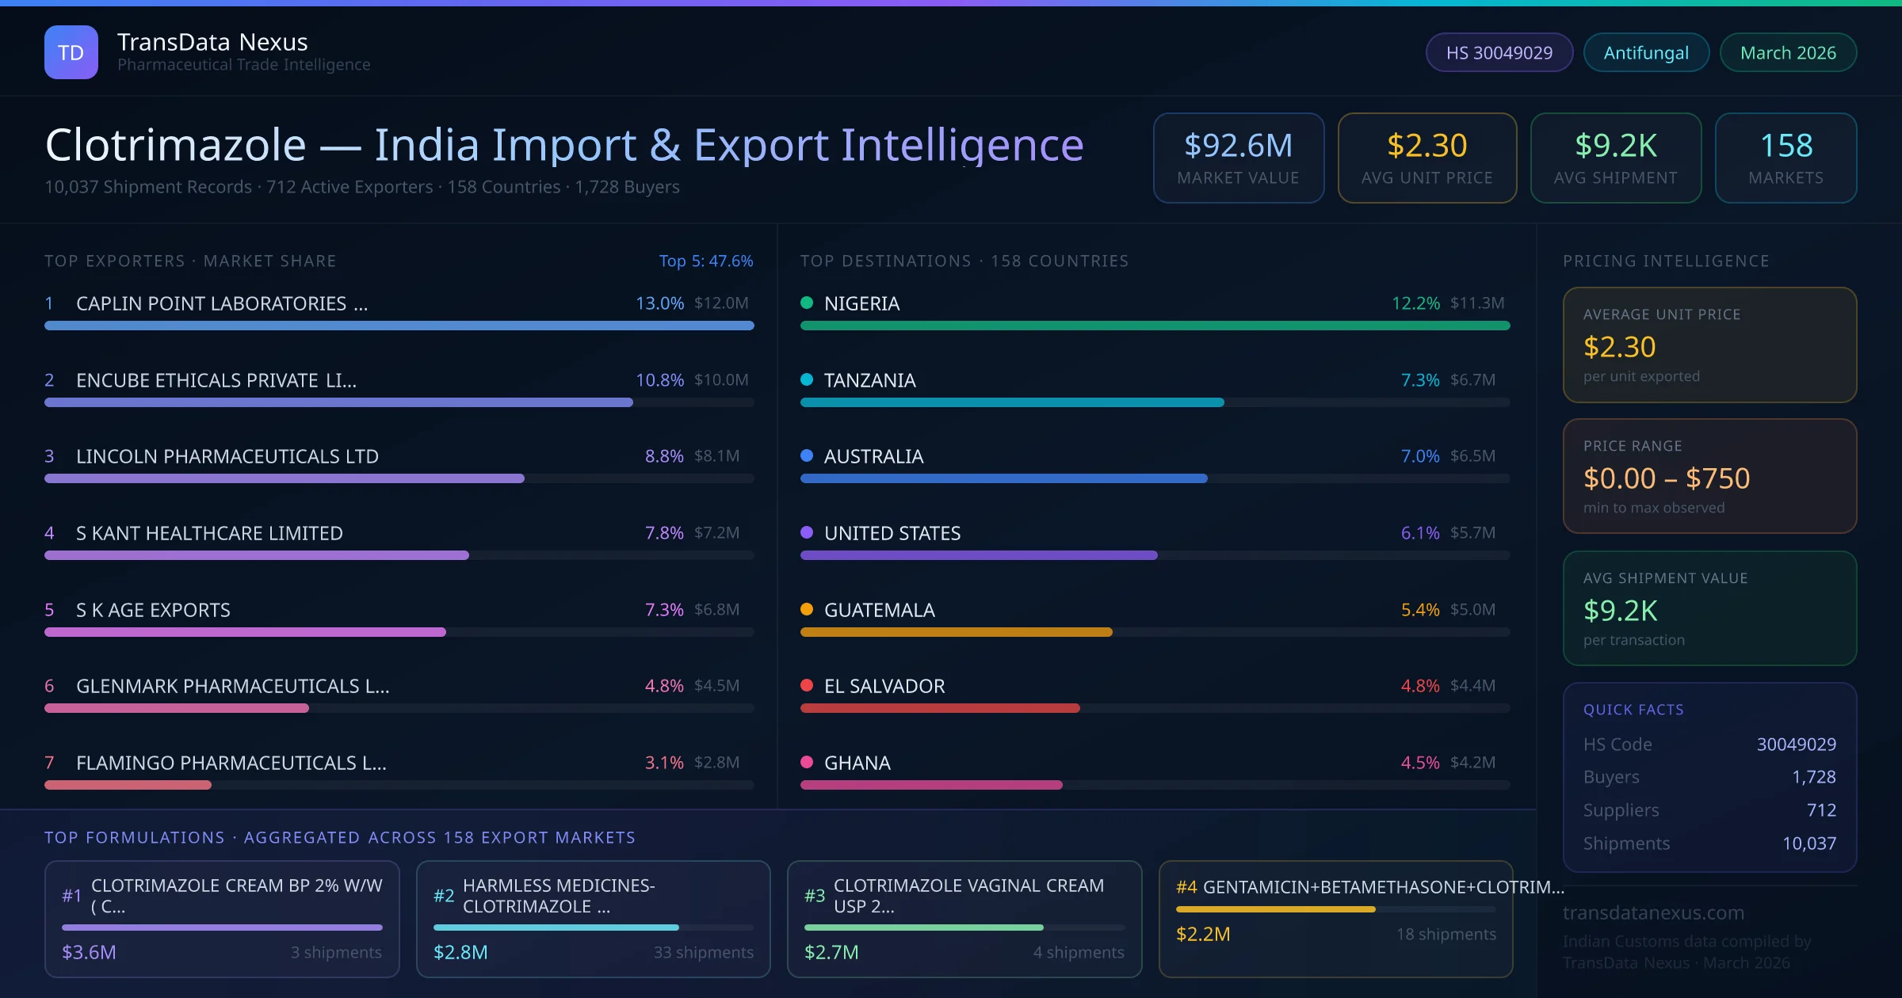Image resolution: width=1902 pixels, height=998 pixels.
Task: Open the Gentamicin+Betamethasone formulation card
Action: pos(1335,918)
